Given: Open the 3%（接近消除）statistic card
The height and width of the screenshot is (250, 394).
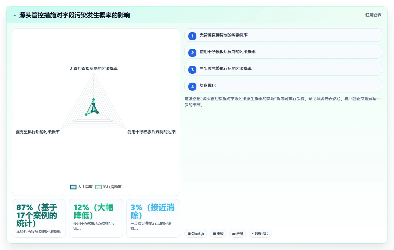Looking at the screenshot, I should (153, 218).
